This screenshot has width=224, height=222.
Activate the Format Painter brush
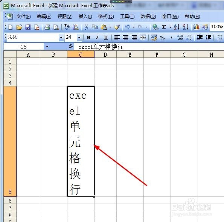coord(117,27)
